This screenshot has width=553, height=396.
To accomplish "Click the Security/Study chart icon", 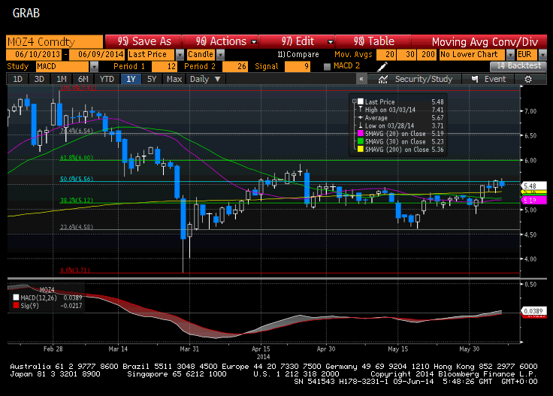I will [383, 80].
